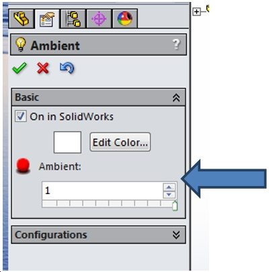Toggle the On in SolidWorks checkbox

pyautogui.click(x=21, y=116)
